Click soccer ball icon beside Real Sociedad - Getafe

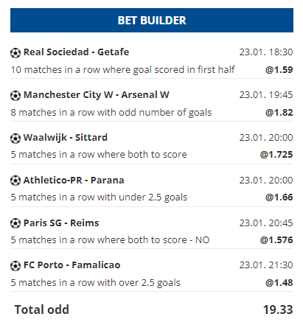pos(15,53)
